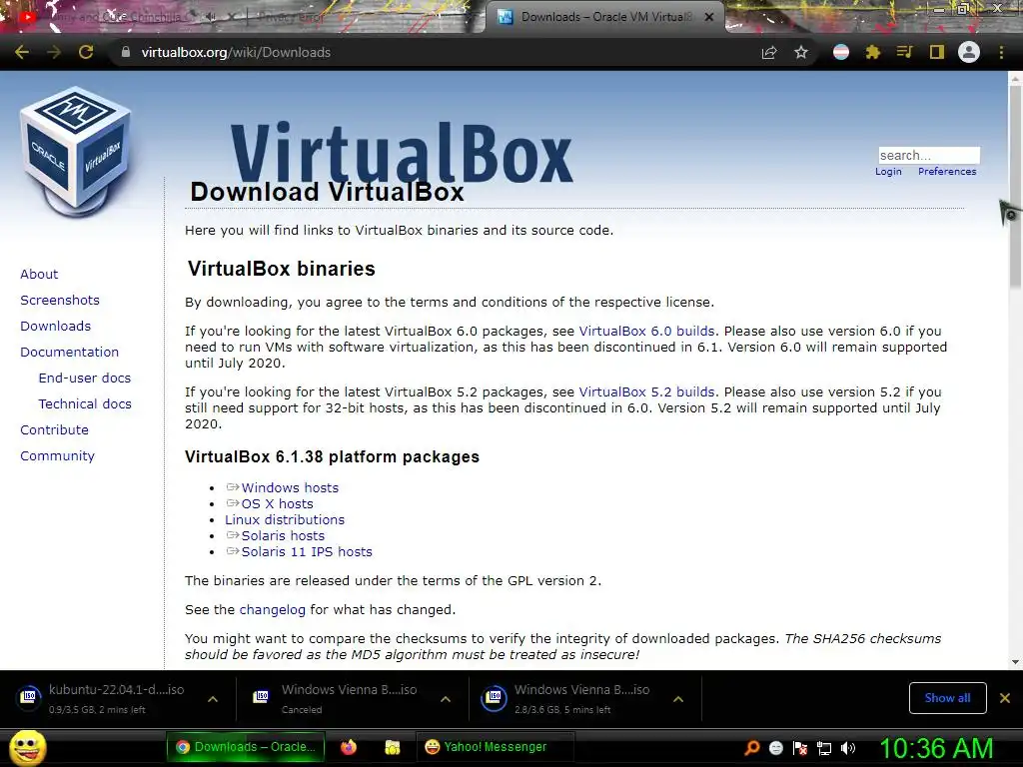Bookmark this page with the star icon
The width and height of the screenshot is (1023, 767).
[x=801, y=52]
